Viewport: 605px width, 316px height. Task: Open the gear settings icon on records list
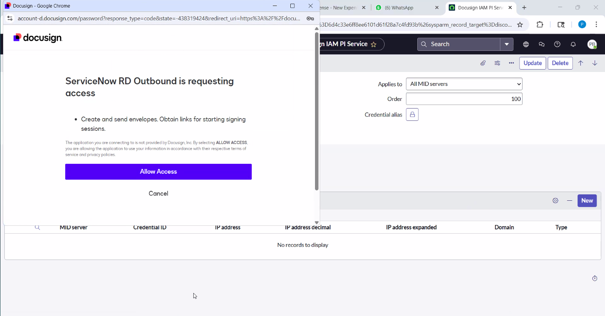click(555, 200)
